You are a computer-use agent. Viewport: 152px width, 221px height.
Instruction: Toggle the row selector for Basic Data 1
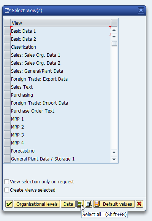point(7,31)
